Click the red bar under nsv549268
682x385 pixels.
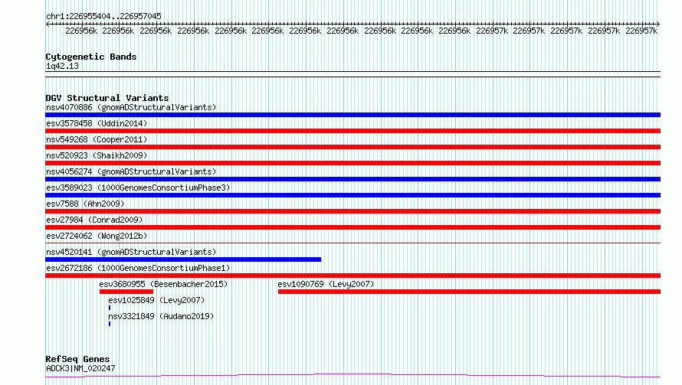click(352, 147)
